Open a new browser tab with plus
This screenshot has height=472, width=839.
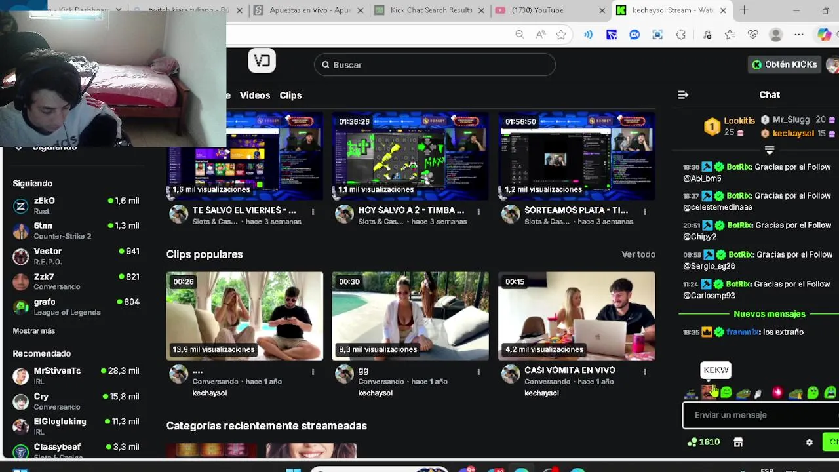point(744,10)
